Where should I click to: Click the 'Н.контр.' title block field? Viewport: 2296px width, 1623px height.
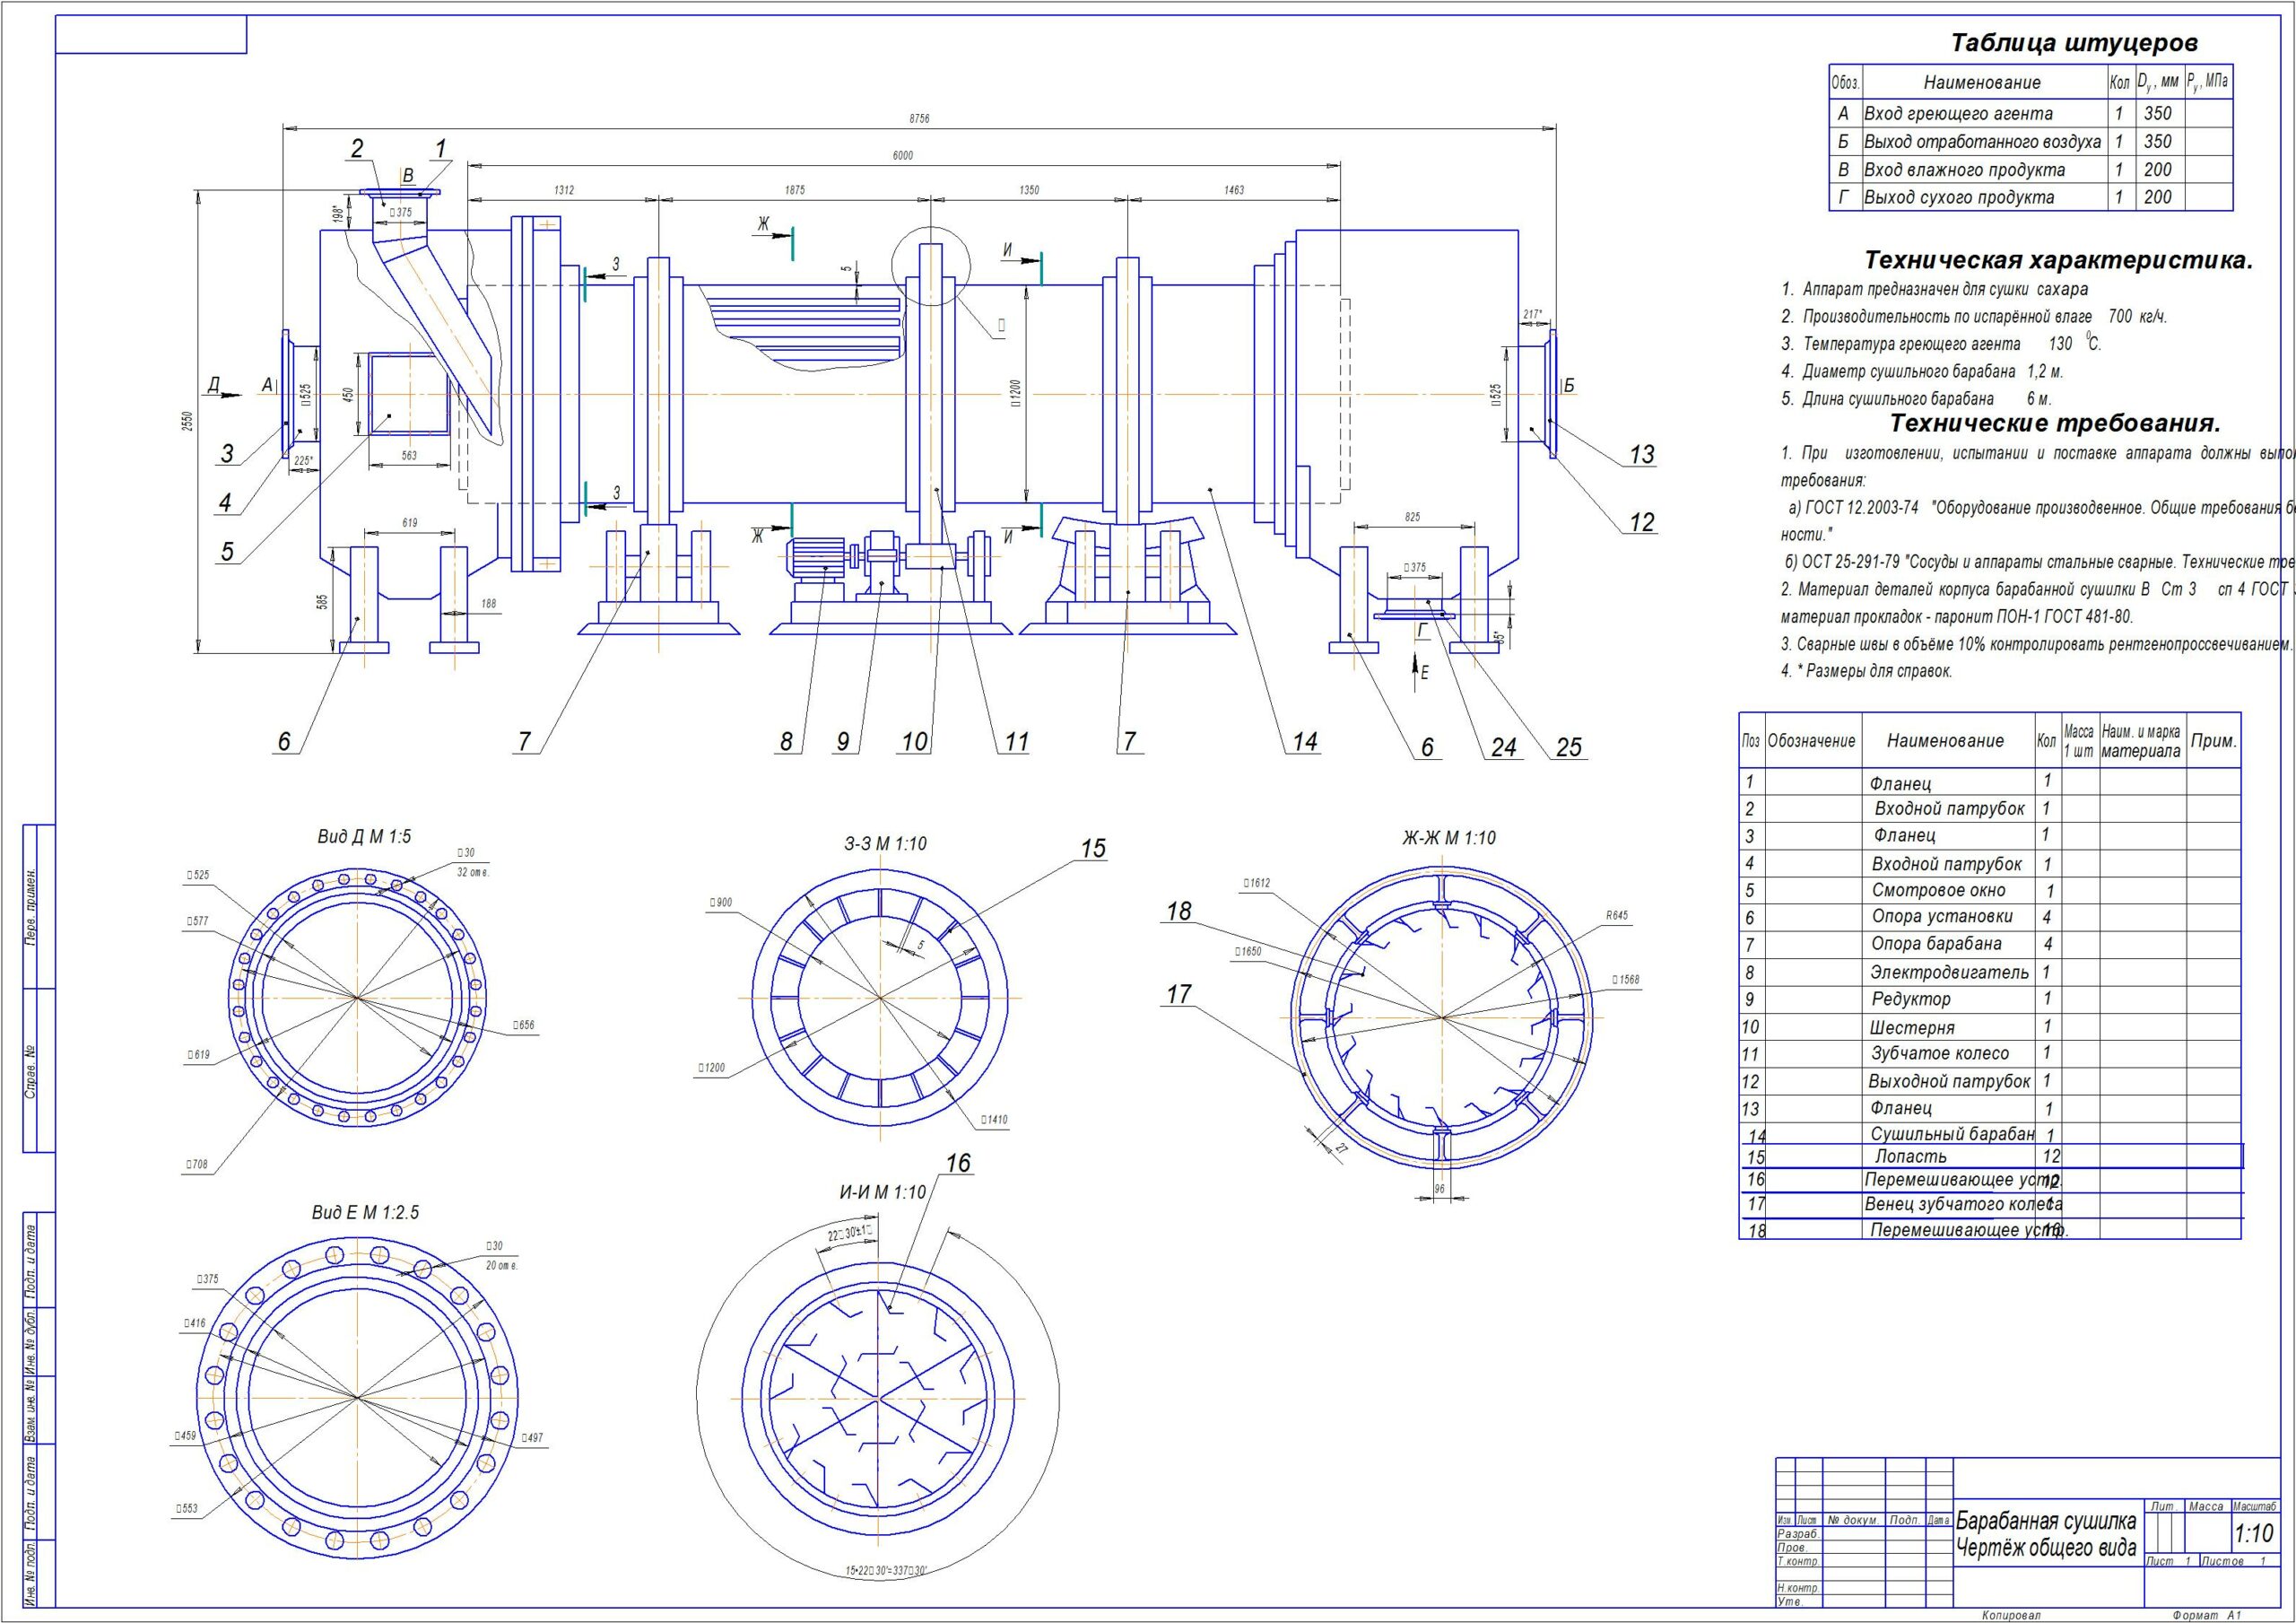click(x=1799, y=1588)
